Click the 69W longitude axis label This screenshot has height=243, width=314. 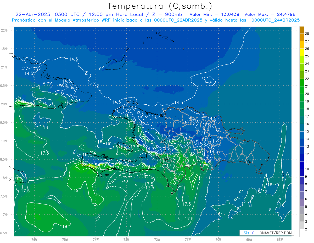click(x=249, y=239)
